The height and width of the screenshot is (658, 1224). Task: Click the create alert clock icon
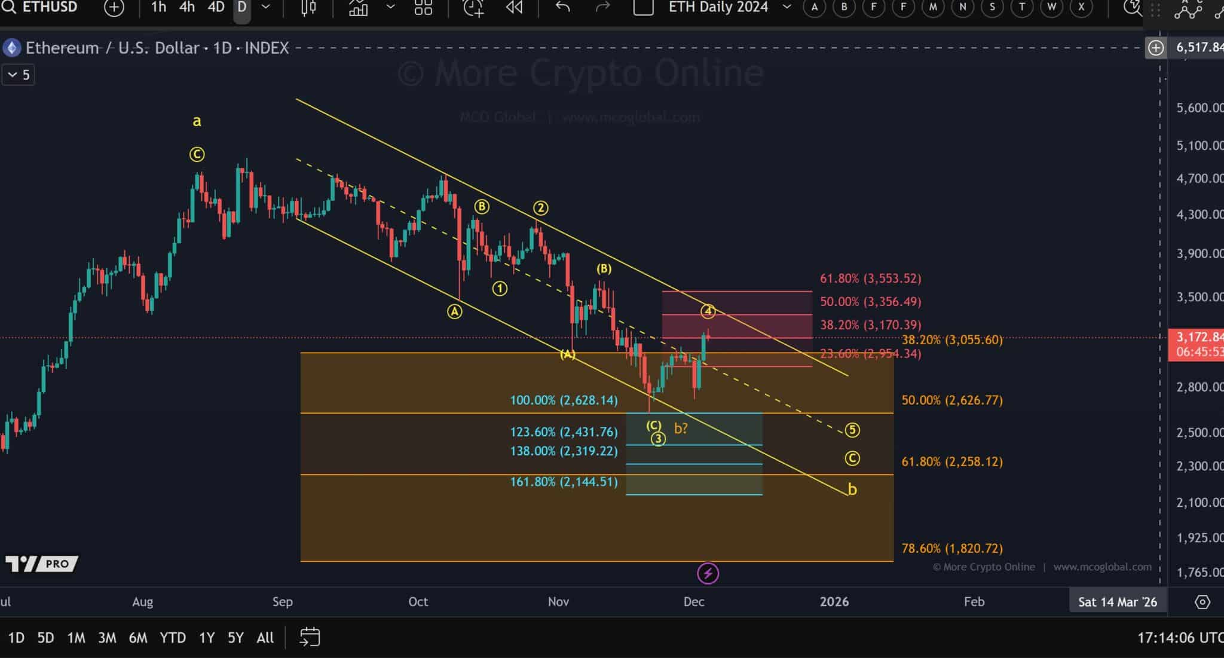473,8
